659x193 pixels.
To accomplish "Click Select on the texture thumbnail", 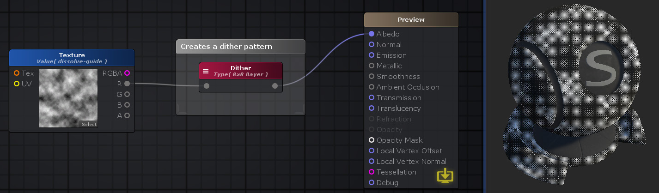I will pyautogui.click(x=88, y=124).
